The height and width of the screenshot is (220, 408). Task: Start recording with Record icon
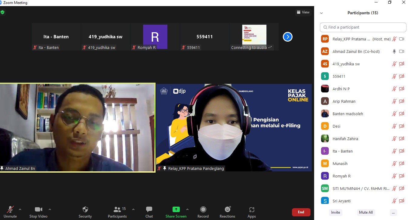pyautogui.click(x=203, y=210)
